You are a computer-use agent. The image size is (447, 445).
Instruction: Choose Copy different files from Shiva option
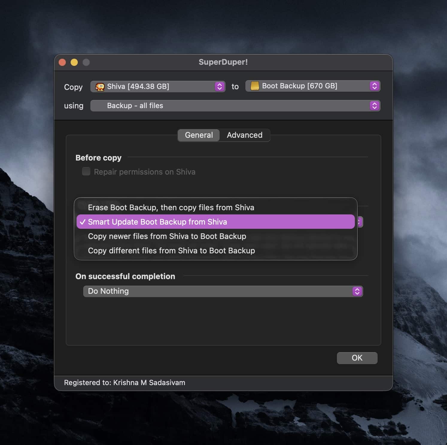click(x=171, y=251)
